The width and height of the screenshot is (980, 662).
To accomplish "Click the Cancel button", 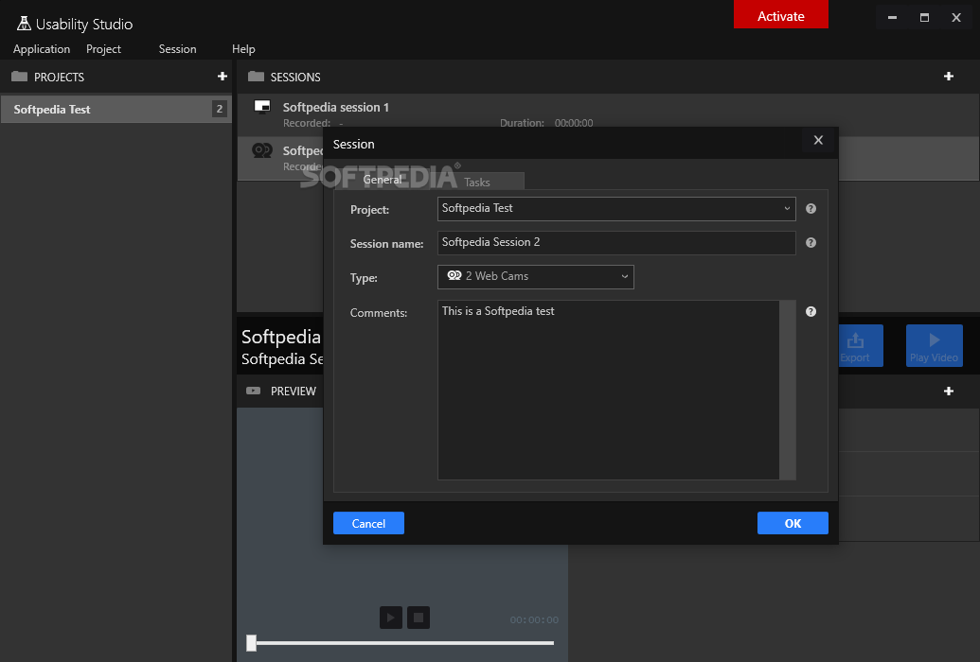I will [368, 523].
